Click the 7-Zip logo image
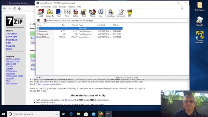The height and width of the screenshot is (117, 208). click(x=15, y=21)
